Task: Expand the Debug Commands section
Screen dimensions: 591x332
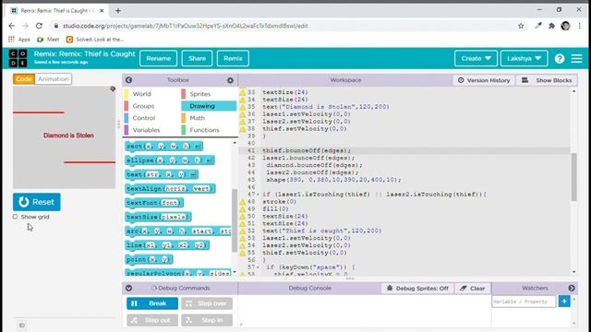Action: [x=180, y=288]
